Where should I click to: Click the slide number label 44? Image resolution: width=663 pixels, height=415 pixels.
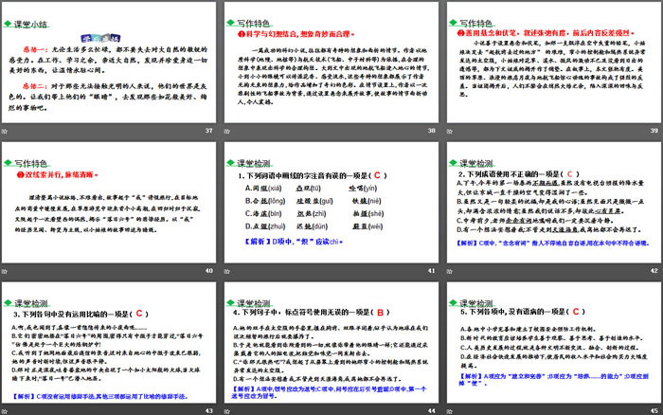pyautogui.click(x=431, y=411)
